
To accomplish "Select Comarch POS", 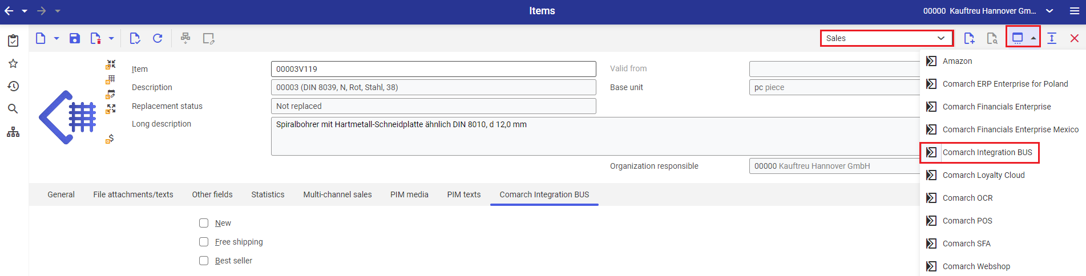I will point(1003,221).
